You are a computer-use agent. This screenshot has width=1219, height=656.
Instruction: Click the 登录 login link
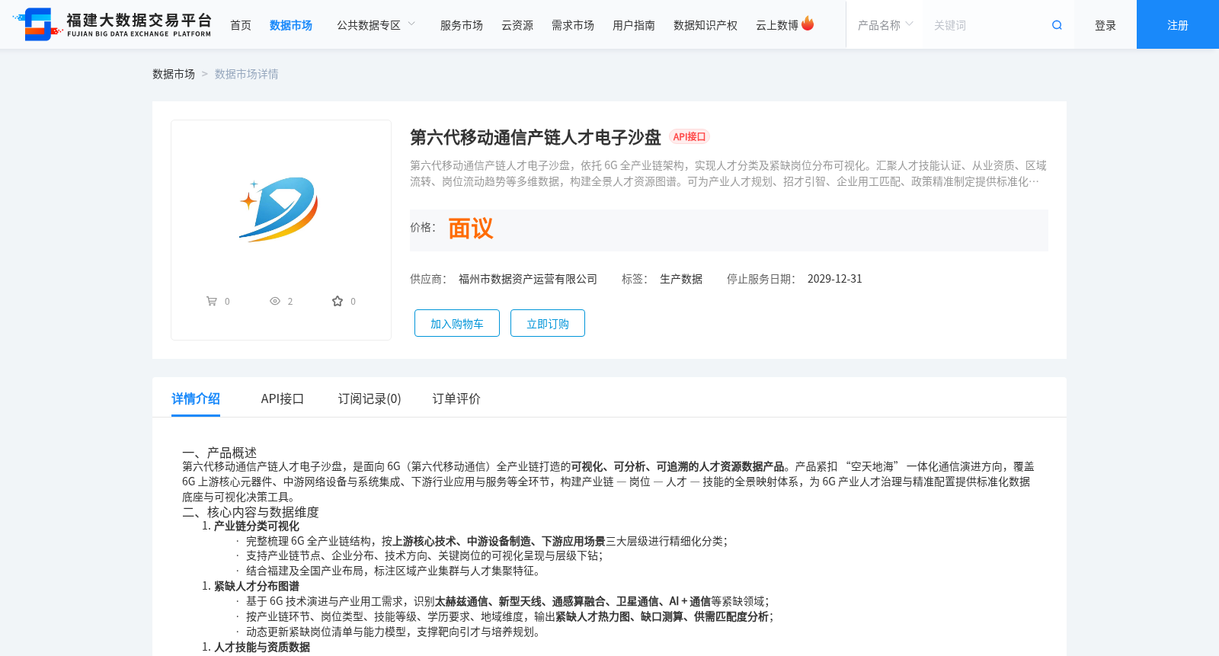click(x=1105, y=25)
